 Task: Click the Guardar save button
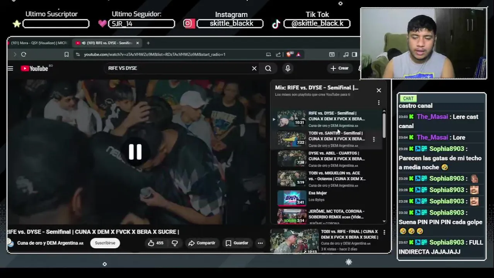point(237,243)
